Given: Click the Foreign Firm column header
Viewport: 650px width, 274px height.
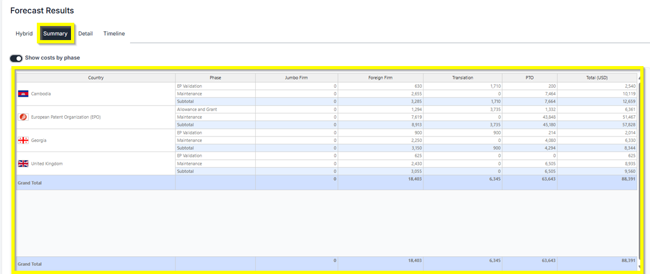Looking at the screenshot, I should pos(381,78).
